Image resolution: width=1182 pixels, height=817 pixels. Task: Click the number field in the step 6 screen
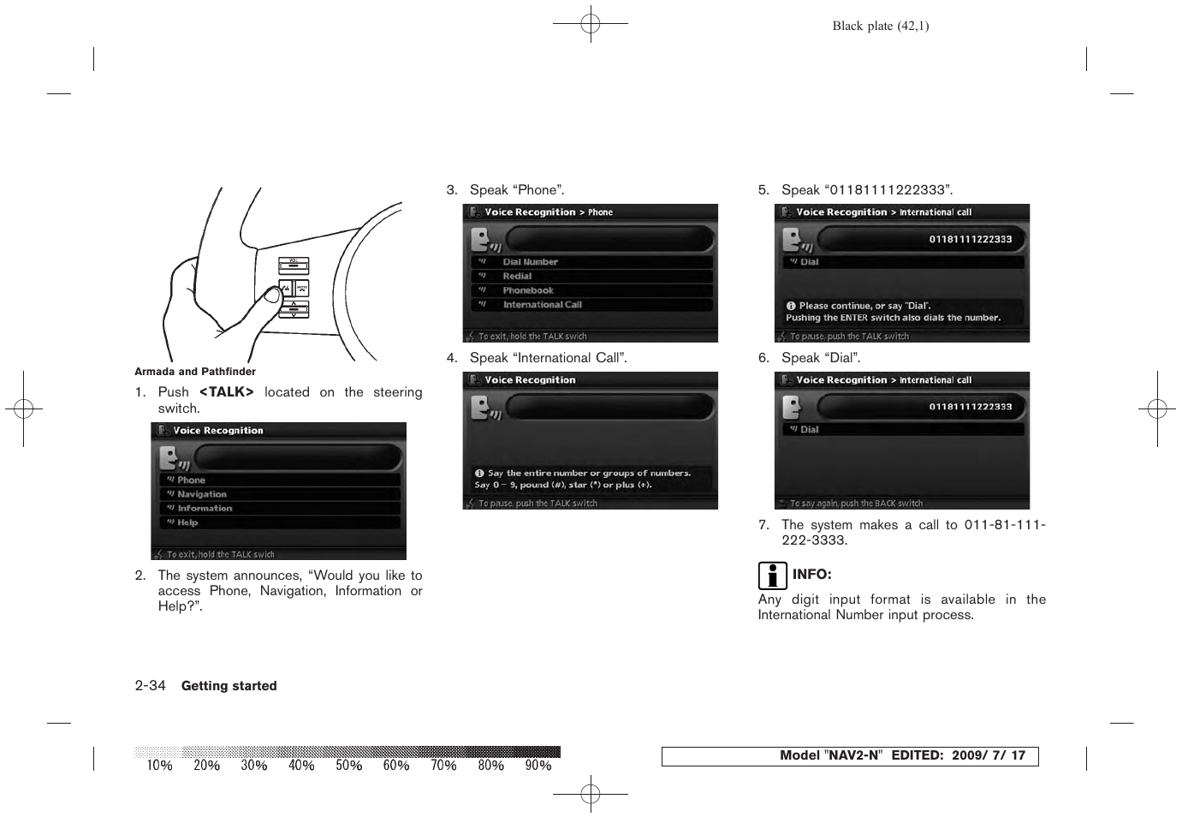pyautogui.click(x=921, y=408)
